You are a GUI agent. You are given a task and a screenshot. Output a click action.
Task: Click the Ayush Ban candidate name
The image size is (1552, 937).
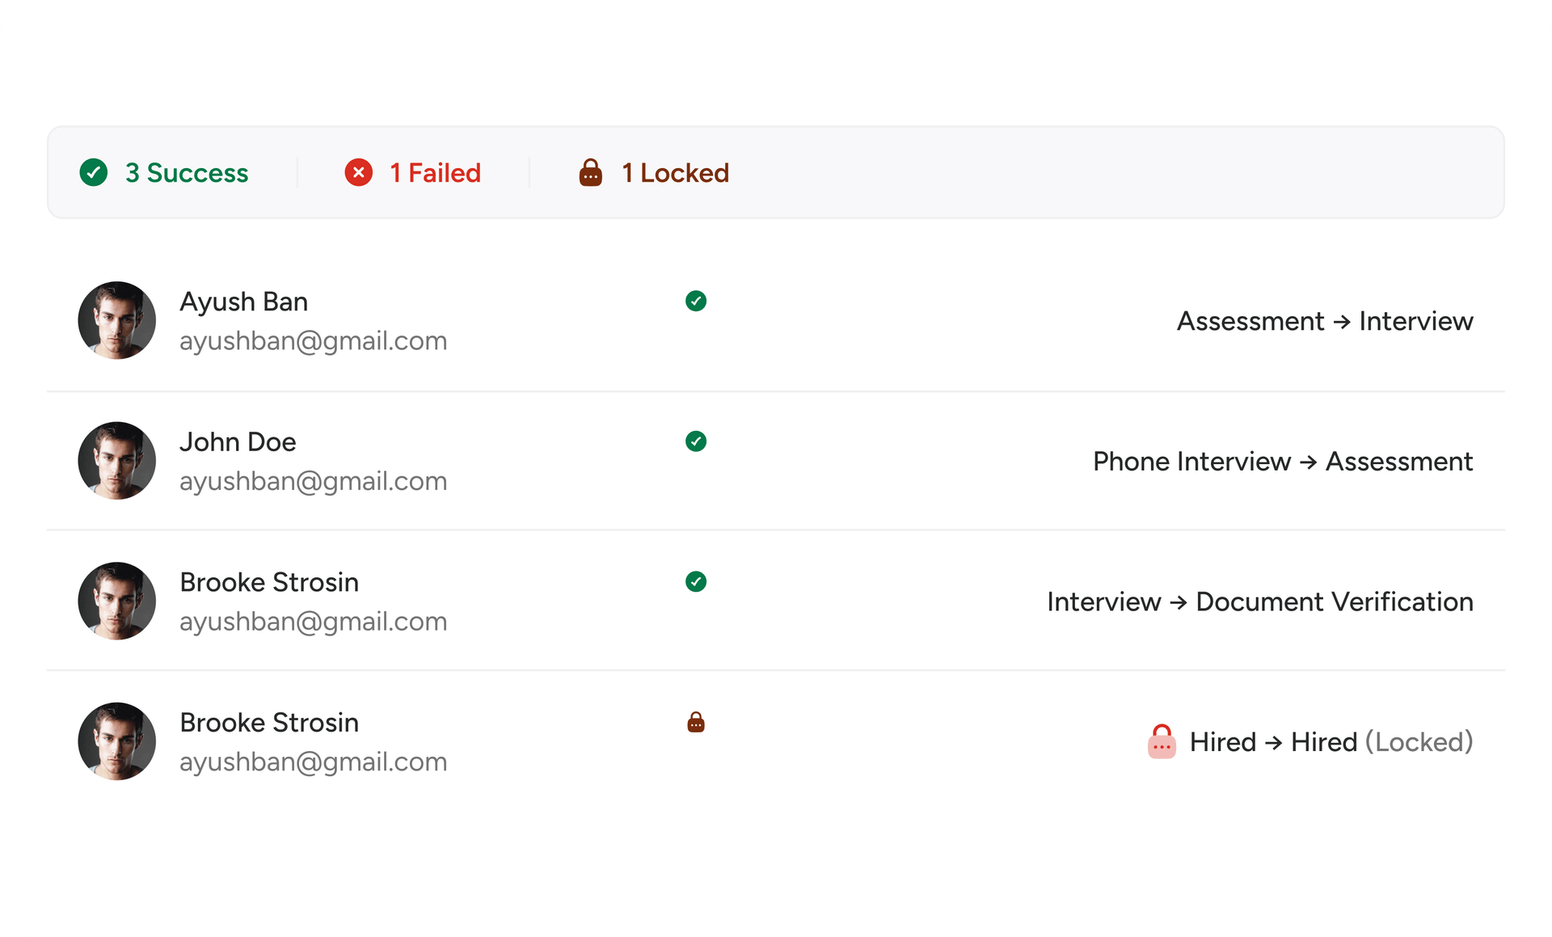243,302
